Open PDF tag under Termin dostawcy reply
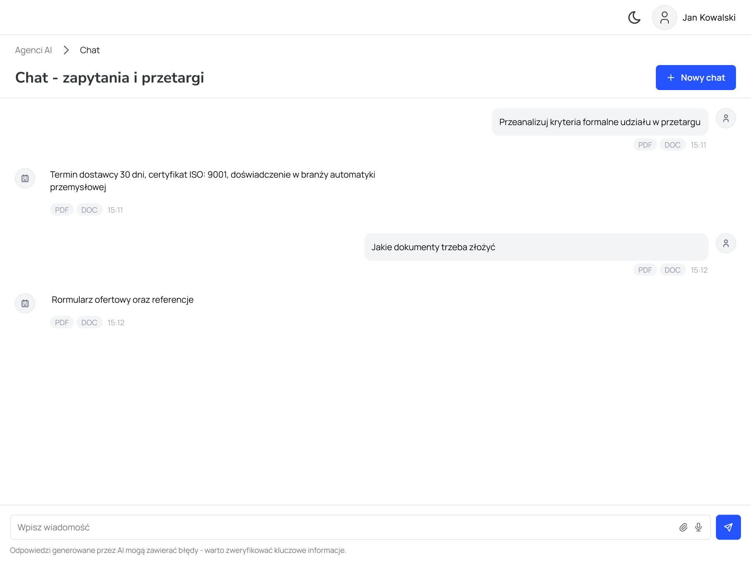 [62, 210]
